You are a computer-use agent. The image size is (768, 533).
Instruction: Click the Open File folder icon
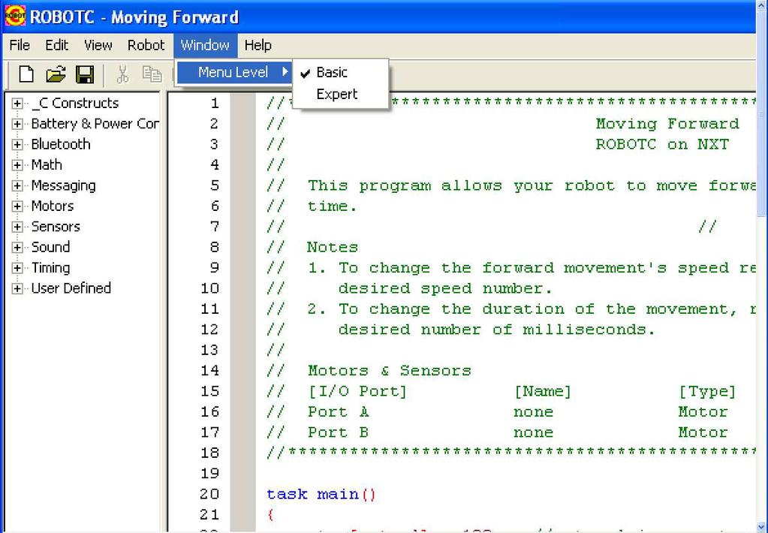click(56, 74)
